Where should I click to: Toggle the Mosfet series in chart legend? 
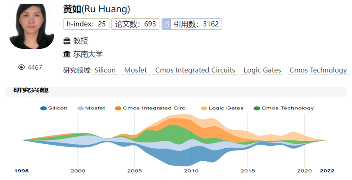coord(91,108)
